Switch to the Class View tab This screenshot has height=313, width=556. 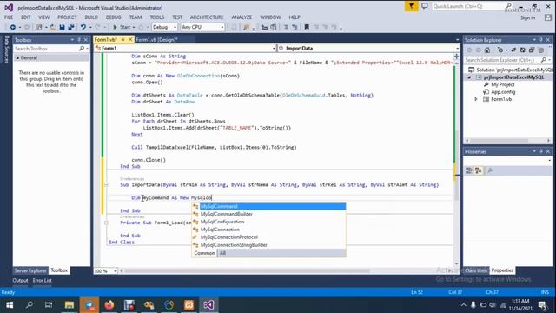pos(476,270)
